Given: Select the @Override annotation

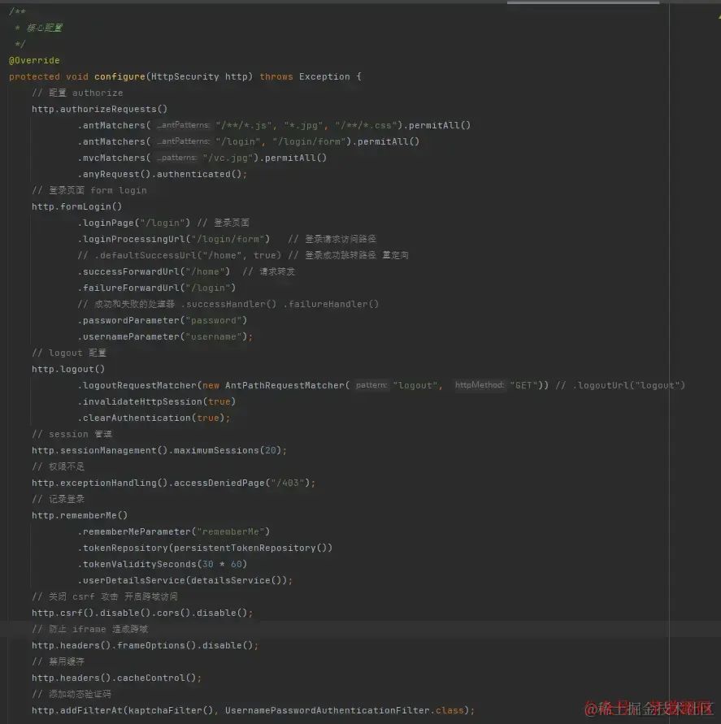Looking at the screenshot, I should (33, 59).
